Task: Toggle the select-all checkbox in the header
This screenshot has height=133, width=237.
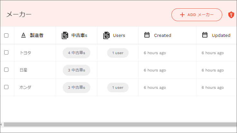Action: (6, 35)
